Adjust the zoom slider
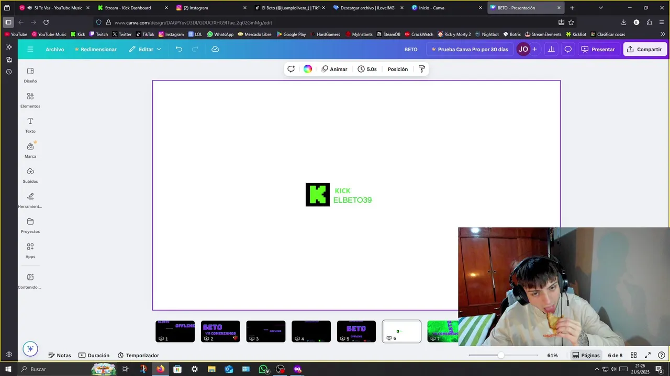This screenshot has width=670, height=376. 501,355
